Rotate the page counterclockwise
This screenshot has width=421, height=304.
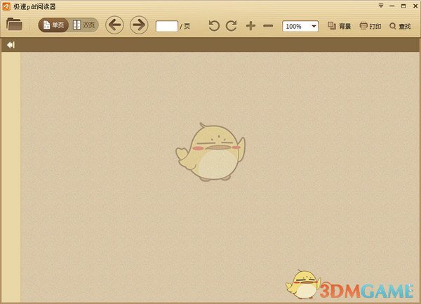click(214, 26)
